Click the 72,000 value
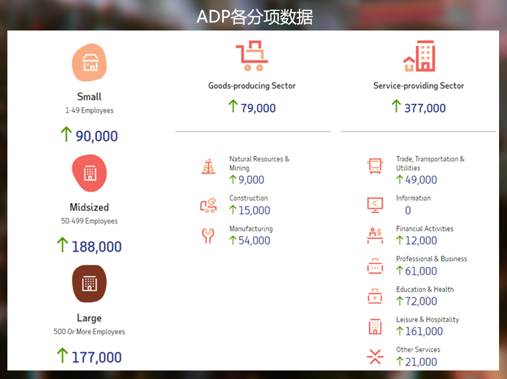The height and width of the screenshot is (379, 507). pos(421,301)
